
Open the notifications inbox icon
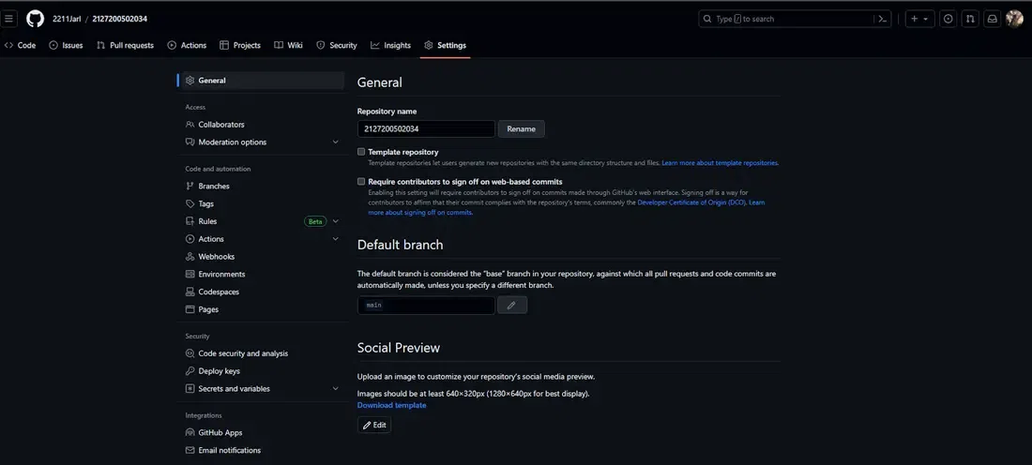tap(992, 19)
